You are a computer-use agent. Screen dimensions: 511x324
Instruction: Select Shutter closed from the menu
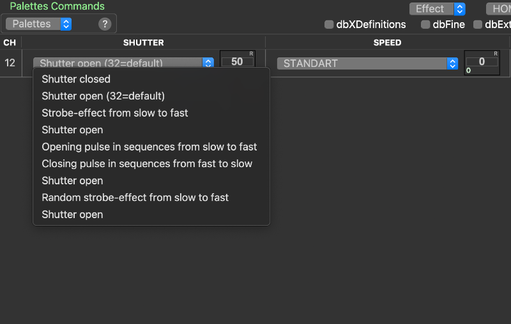[x=76, y=79]
